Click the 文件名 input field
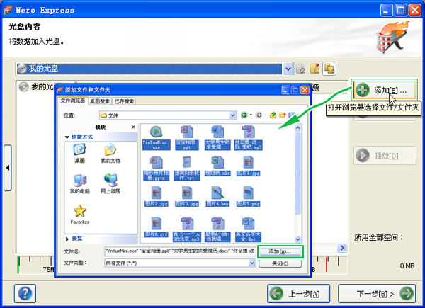The height and width of the screenshot is (308, 425). (x=180, y=251)
